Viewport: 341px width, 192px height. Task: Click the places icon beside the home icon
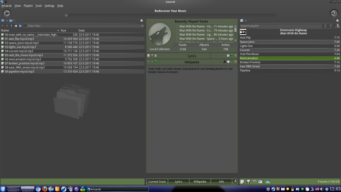click(20, 26)
